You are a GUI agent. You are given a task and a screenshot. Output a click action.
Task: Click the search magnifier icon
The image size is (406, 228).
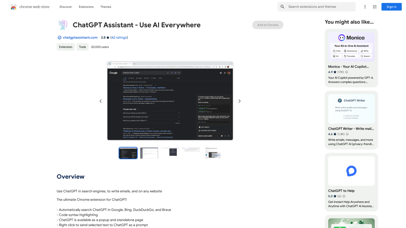pos(283,7)
